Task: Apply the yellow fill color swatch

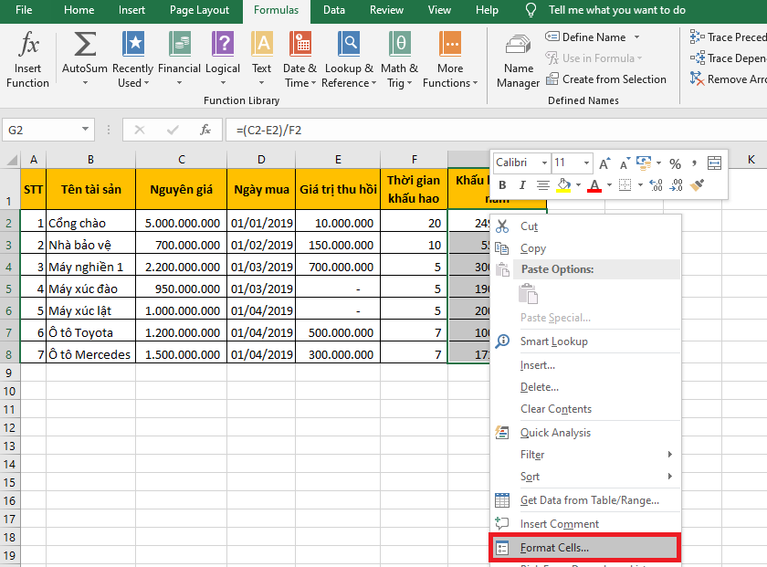Action: point(563,185)
